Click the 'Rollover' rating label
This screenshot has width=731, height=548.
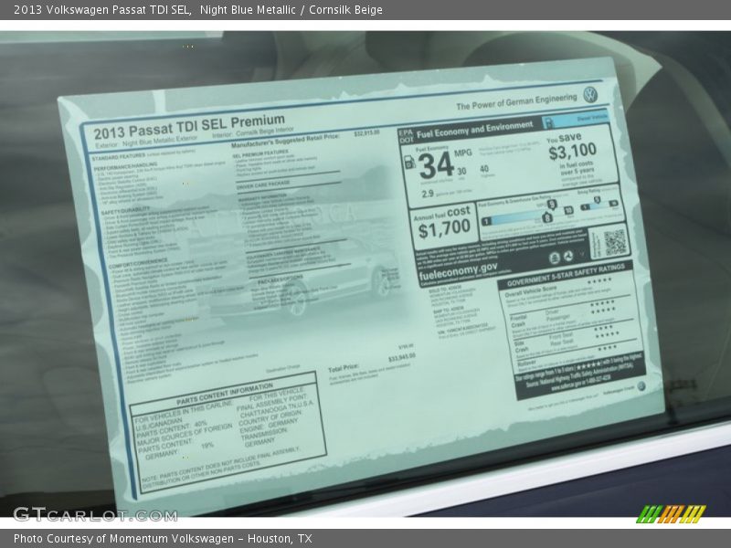(526, 363)
